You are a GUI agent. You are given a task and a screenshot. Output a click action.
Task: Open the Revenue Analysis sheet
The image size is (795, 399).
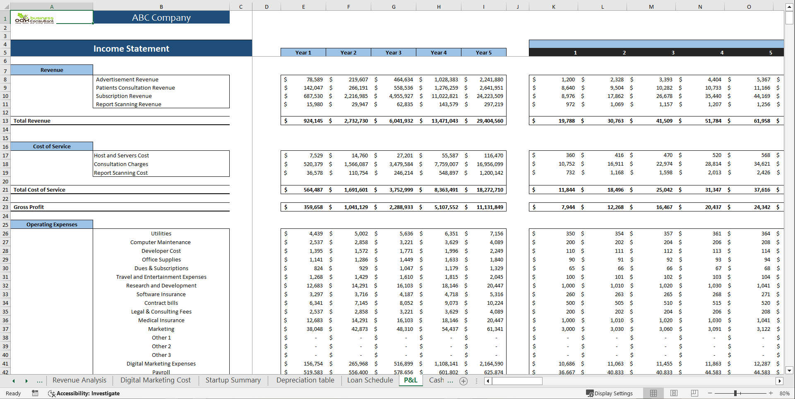79,380
